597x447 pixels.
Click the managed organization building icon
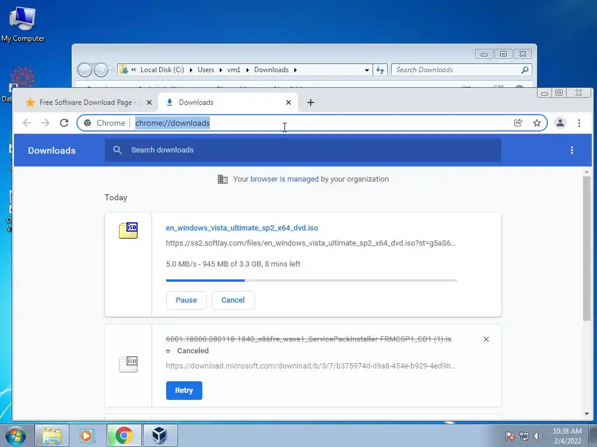[222, 179]
